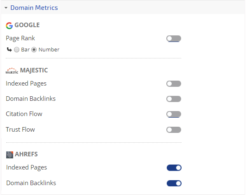The width and height of the screenshot is (247, 195).
Task: Turn off Ahrefs Domain Backlinks toggle
Action: tap(174, 183)
